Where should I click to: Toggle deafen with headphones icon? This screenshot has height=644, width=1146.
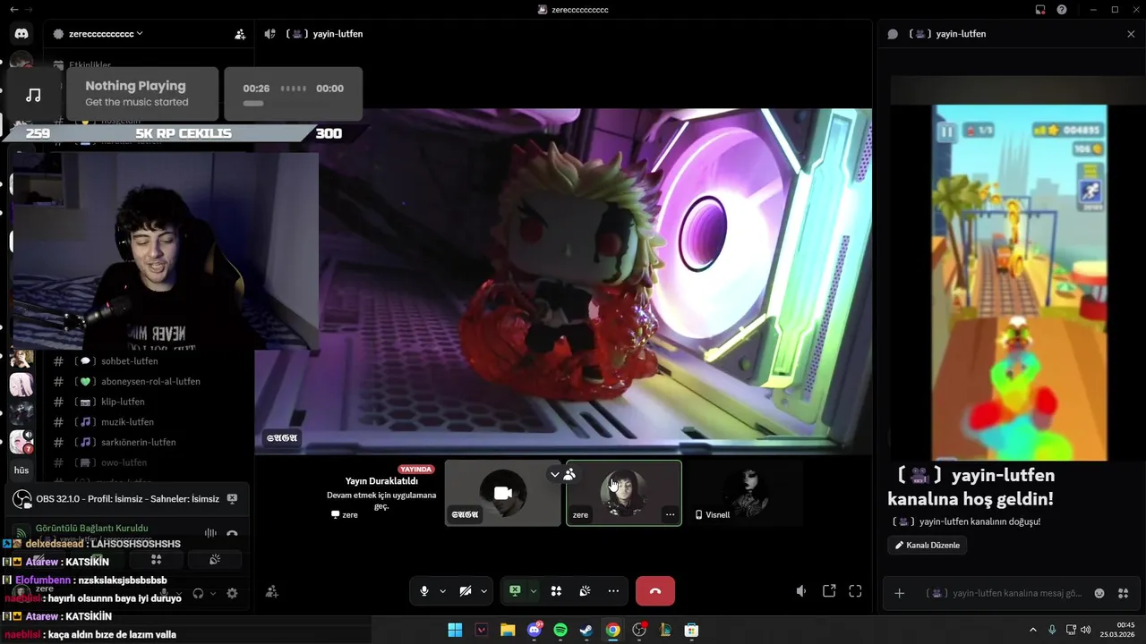pos(198,593)
